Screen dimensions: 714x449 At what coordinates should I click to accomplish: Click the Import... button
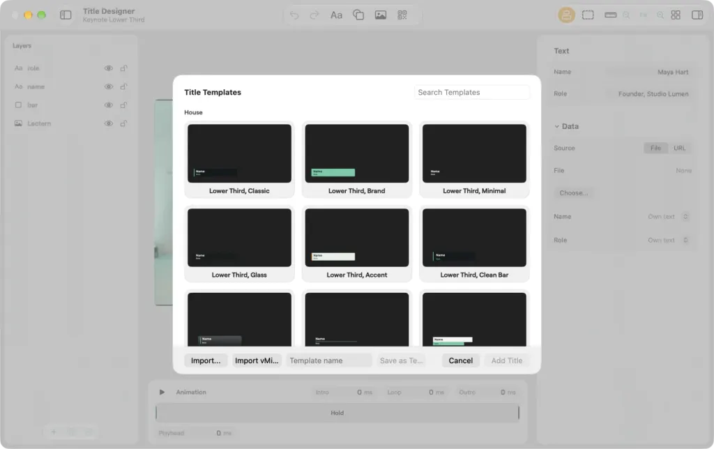pos(206,360)
